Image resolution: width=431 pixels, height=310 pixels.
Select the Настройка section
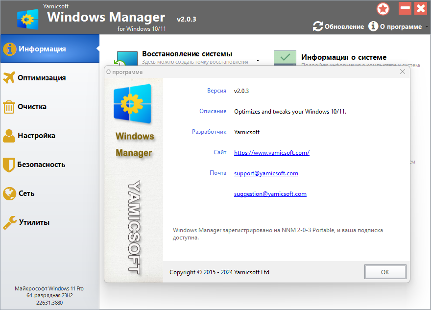coord(50,136)
